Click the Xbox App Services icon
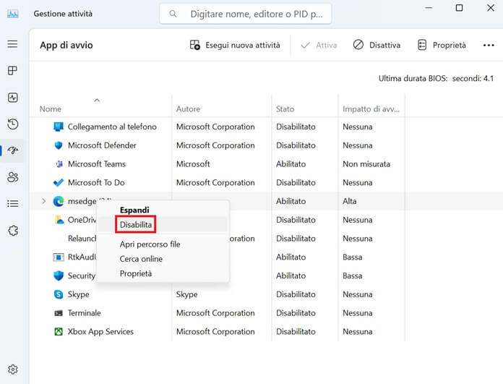This screenshot has width=503, height=384. [59, 331]
